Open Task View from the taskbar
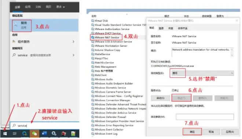 point(15,133)
